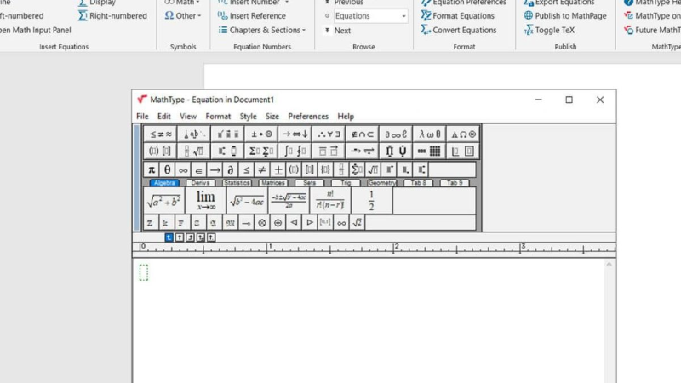Insert blackboard bold Z symbol

pyautogui.click(x=150, y=223)
